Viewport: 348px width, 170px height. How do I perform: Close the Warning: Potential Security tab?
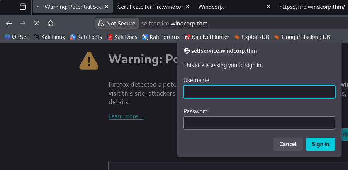tap(107, 7)
